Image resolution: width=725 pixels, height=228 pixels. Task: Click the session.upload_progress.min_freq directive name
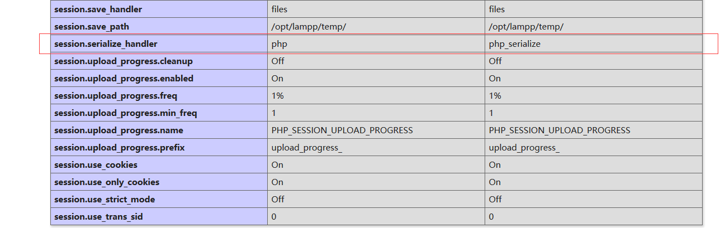(126, 113)
